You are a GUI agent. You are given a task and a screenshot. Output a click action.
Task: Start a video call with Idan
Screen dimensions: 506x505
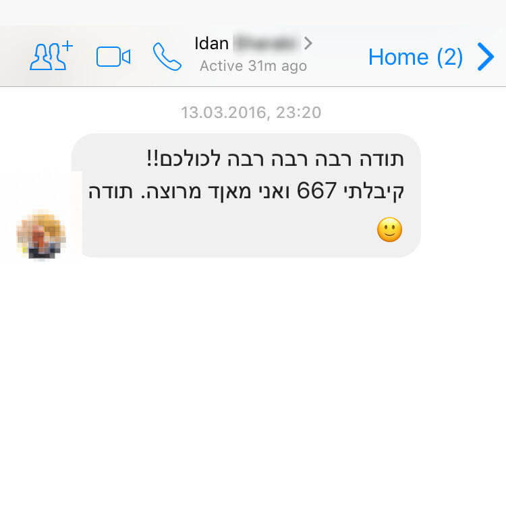click(113, 57)
